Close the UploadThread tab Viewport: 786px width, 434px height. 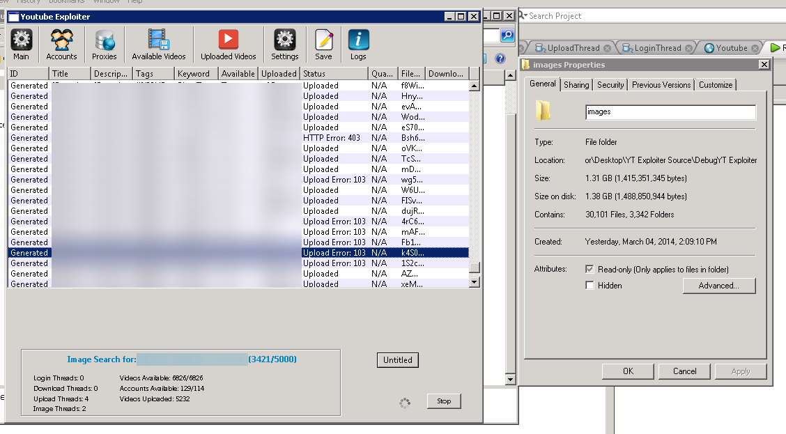[x=607, y=48]
